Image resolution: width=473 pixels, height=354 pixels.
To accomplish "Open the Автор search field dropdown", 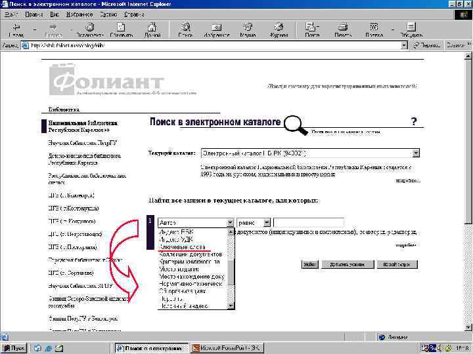I will point(230,223).
